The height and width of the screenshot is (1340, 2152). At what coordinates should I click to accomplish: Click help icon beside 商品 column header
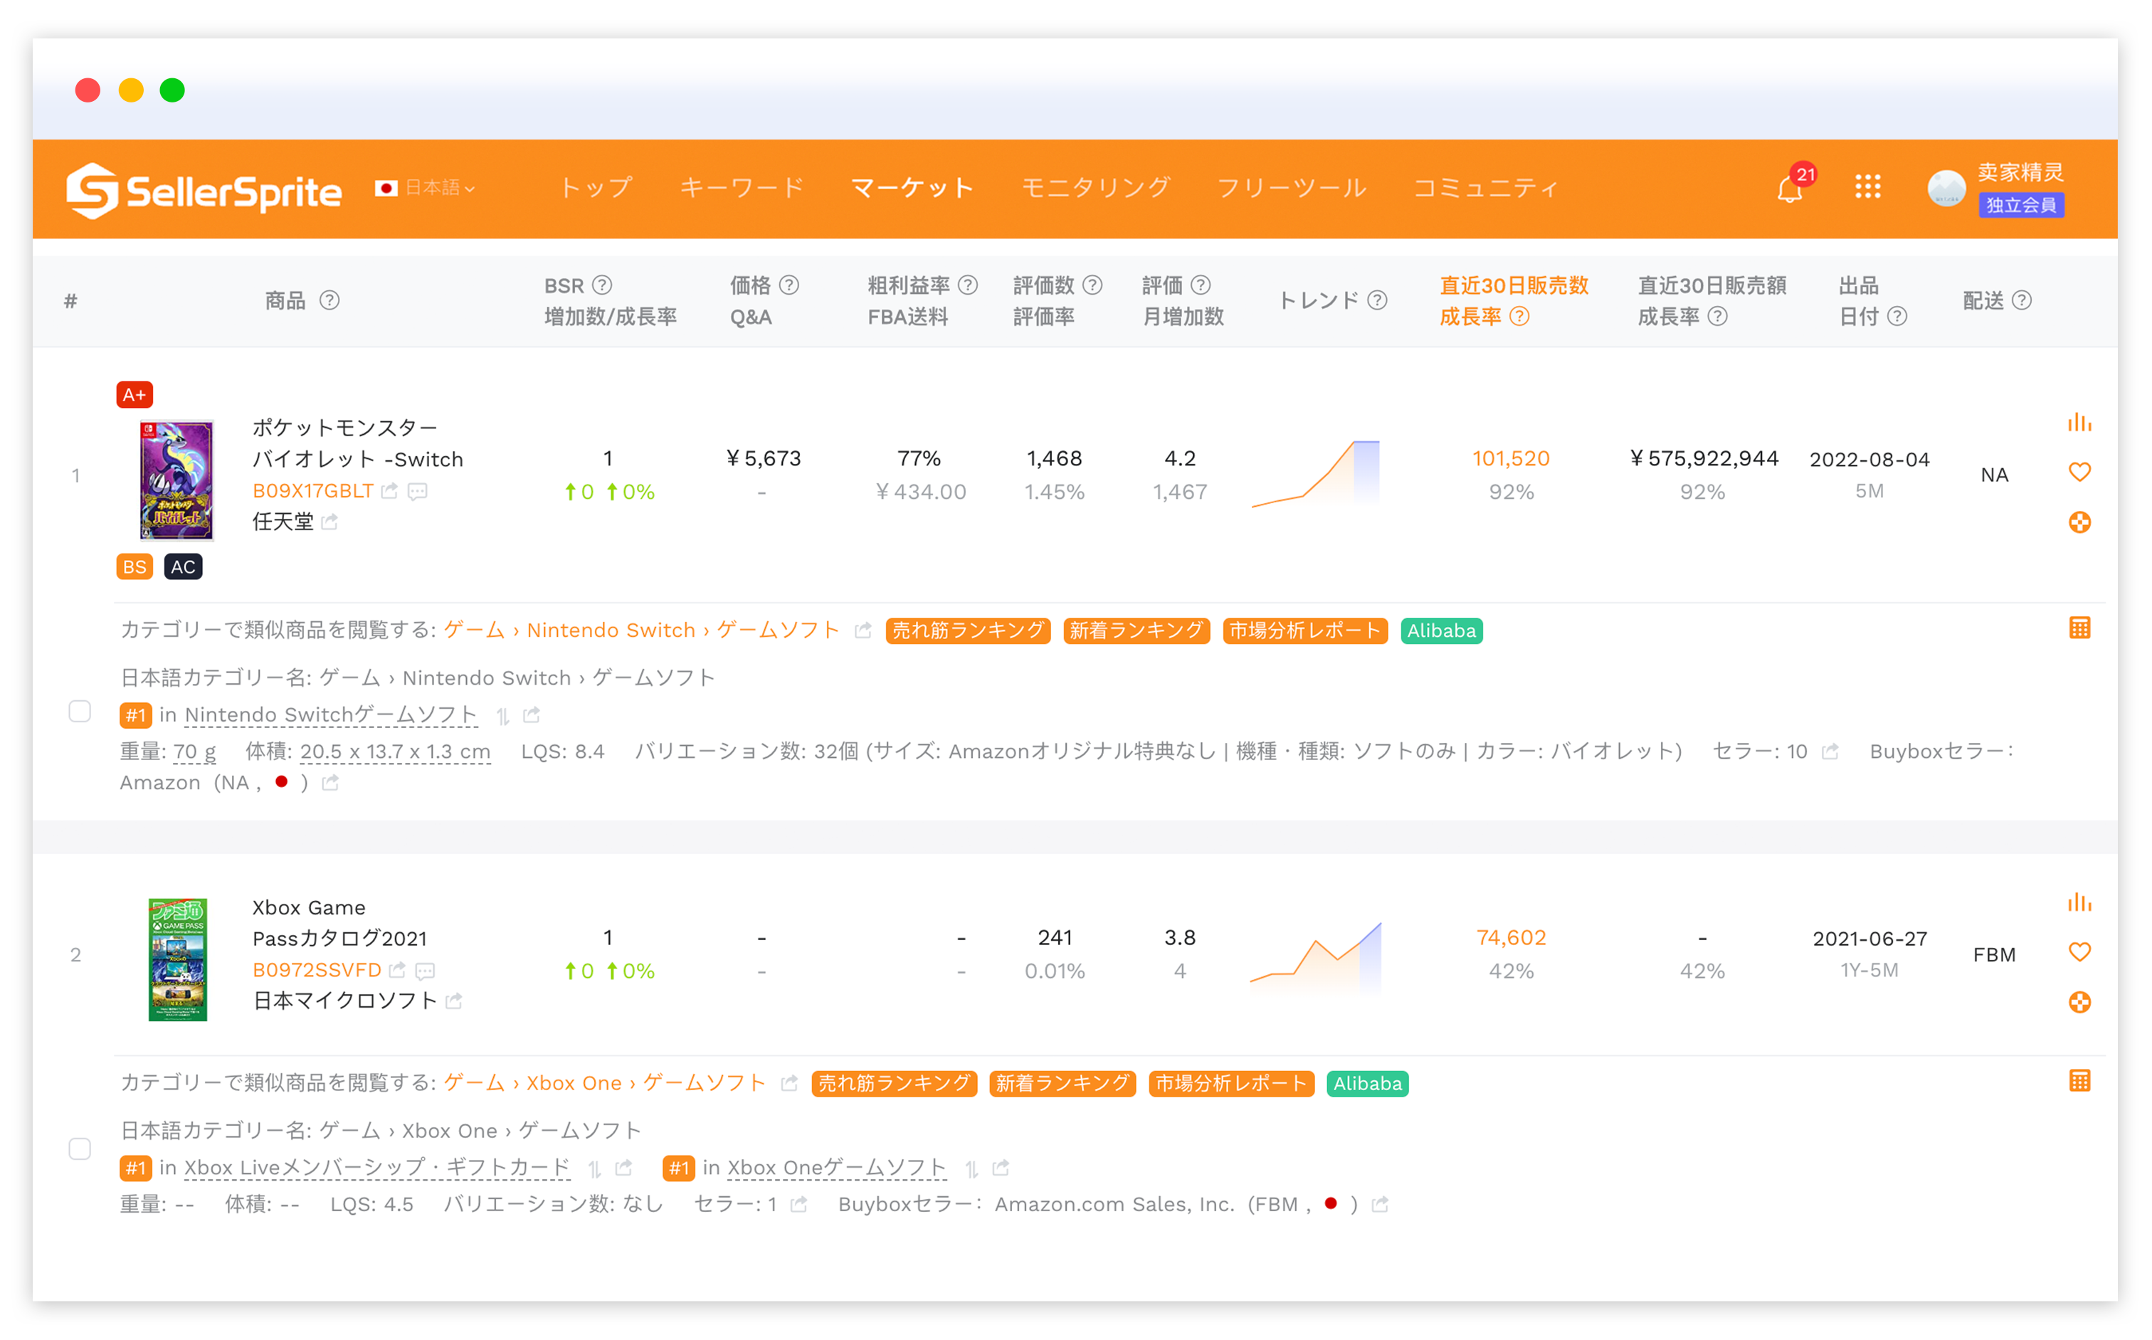click(329, 300)
